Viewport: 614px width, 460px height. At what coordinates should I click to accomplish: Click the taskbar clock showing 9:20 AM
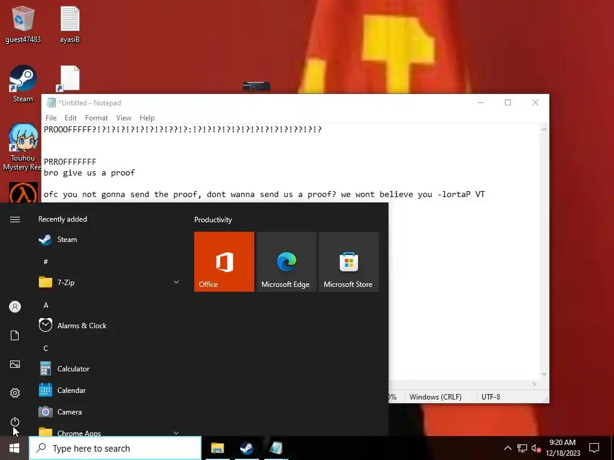pyautogui.click(x=562, y=448)
